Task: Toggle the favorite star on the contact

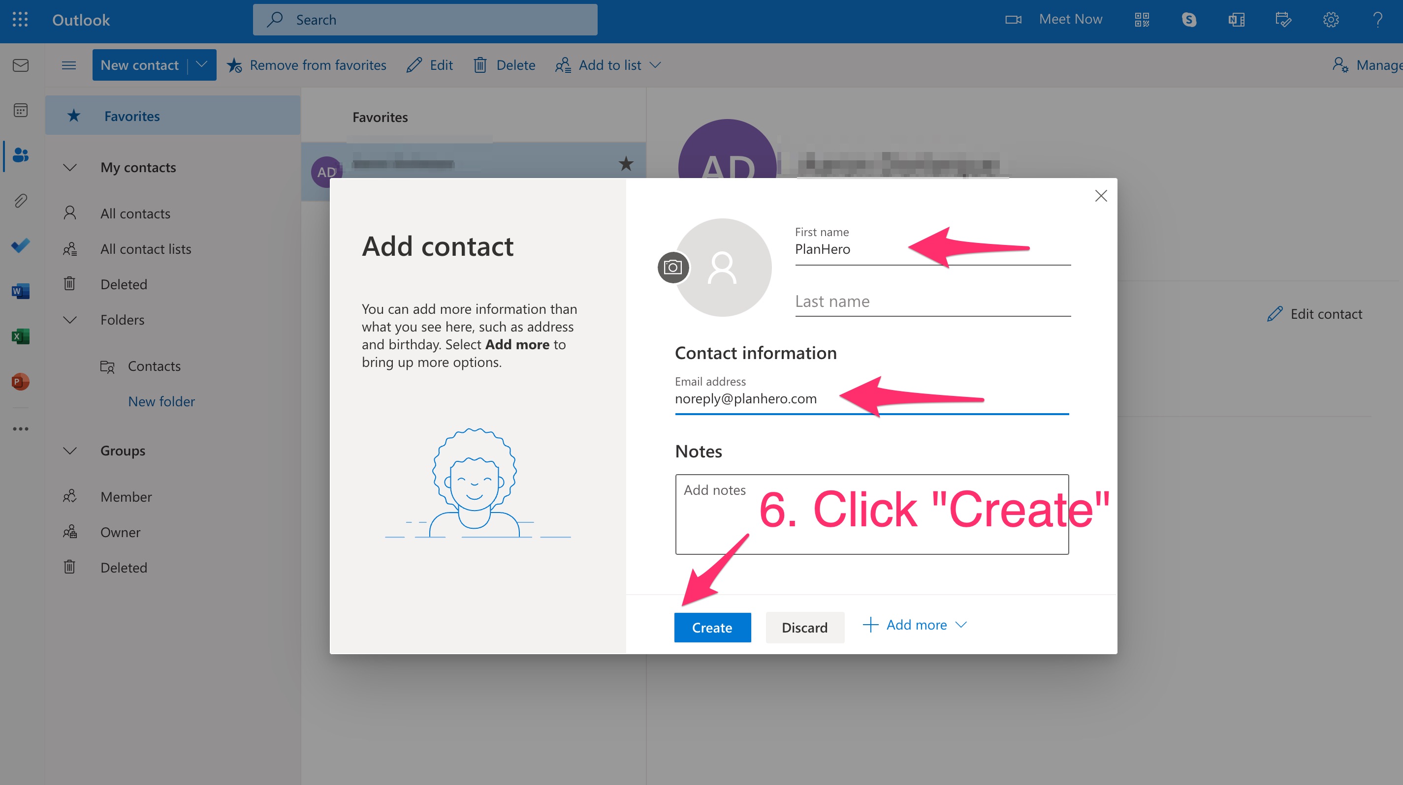Action: 626,163
